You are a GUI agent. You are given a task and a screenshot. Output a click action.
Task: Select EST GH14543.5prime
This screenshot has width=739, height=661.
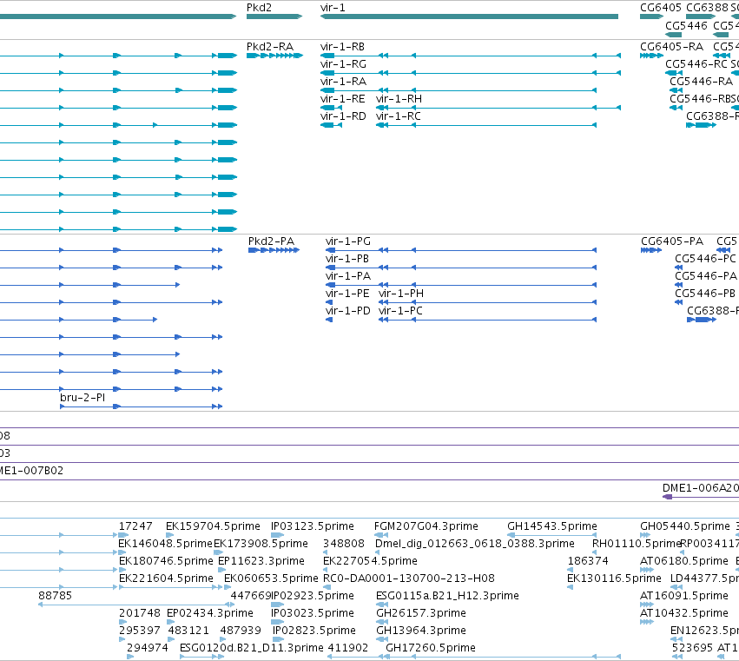[x=552, y=526]
